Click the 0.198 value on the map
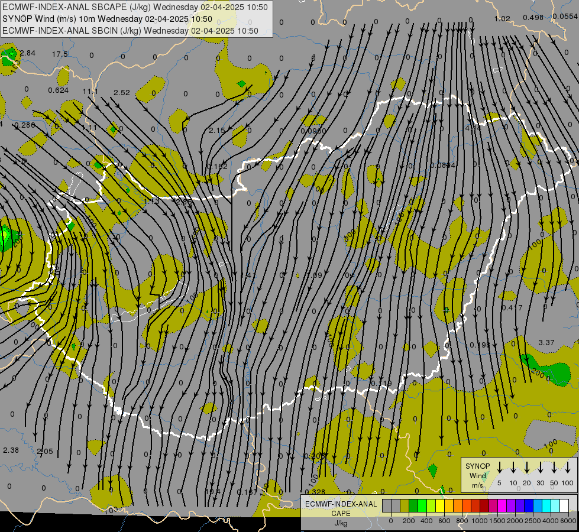Viewport: 579px width, 532px height. click(480, 345)
